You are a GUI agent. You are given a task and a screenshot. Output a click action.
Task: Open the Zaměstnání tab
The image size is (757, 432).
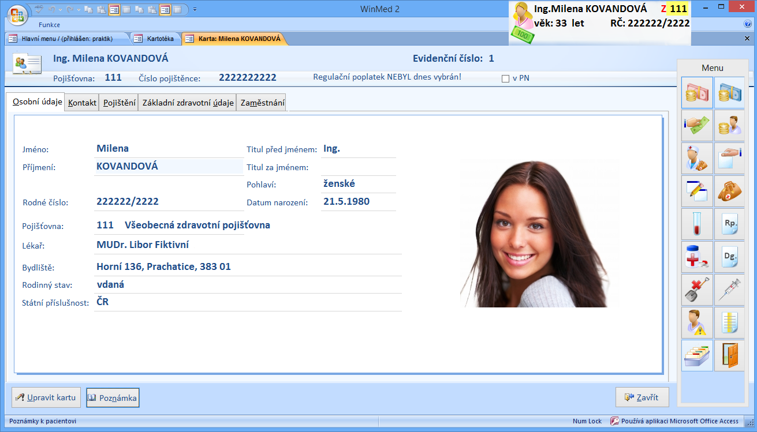click(263, 103)
